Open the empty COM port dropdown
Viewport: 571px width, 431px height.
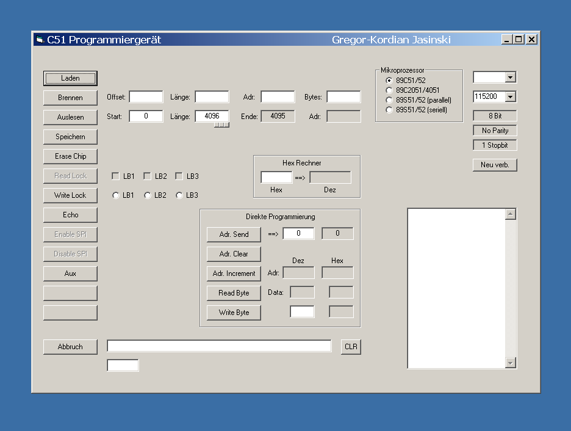pyautogui.click(x=510, y=78)
